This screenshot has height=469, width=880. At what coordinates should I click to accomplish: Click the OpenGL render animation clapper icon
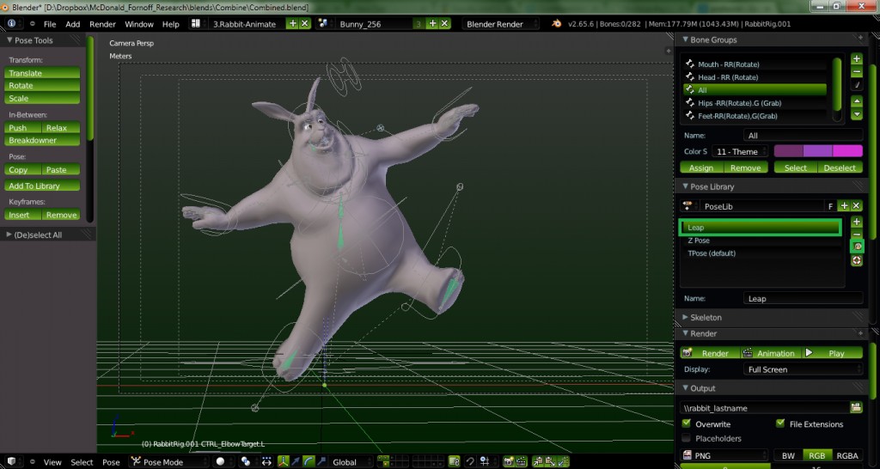pos(522,462)
